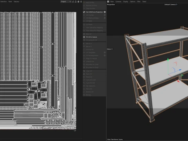This screenshot has width=188, height=141.
Task: Open the Cameras menu
Action: [118, 2]
